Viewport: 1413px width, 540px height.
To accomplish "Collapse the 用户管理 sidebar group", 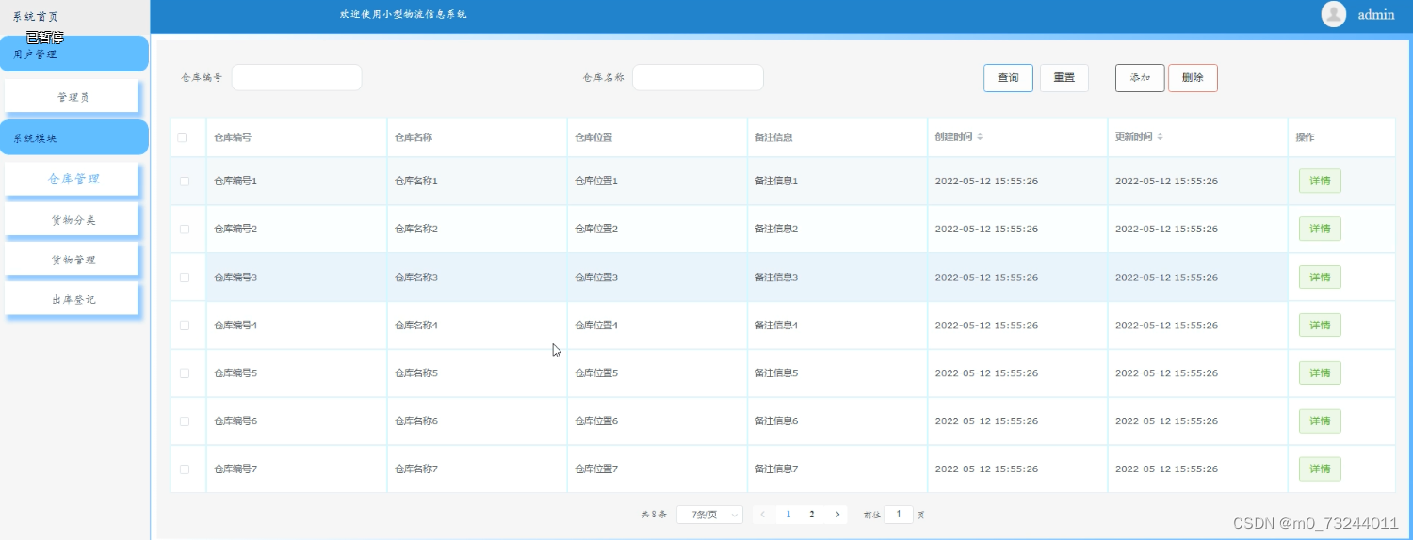I will coord(74,55).
